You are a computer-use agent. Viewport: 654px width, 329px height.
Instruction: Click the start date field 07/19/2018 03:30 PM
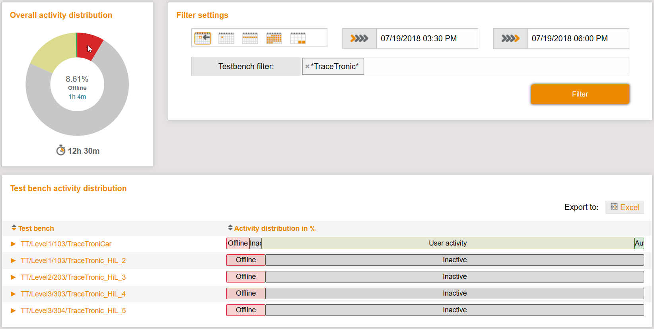426,39
